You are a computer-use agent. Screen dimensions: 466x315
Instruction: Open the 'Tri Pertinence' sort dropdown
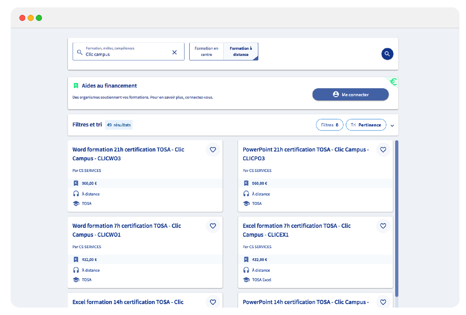[366, 125]
